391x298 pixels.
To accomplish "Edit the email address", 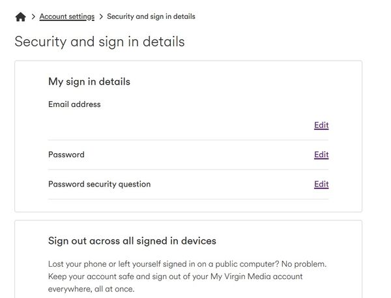I will coord(321,125).
